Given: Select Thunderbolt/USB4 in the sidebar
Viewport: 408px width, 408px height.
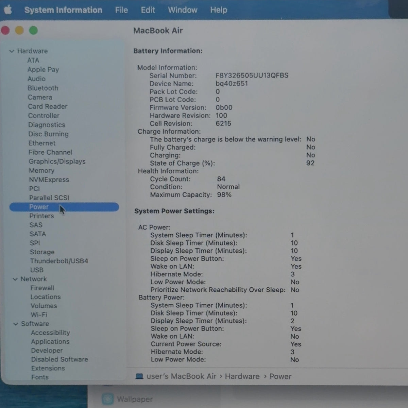Looking at the screenshot, I should click(x=59, y=261).
